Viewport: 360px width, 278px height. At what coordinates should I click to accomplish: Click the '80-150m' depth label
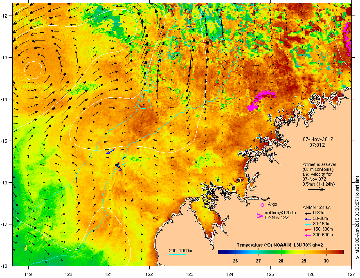(x=322, y=224)
